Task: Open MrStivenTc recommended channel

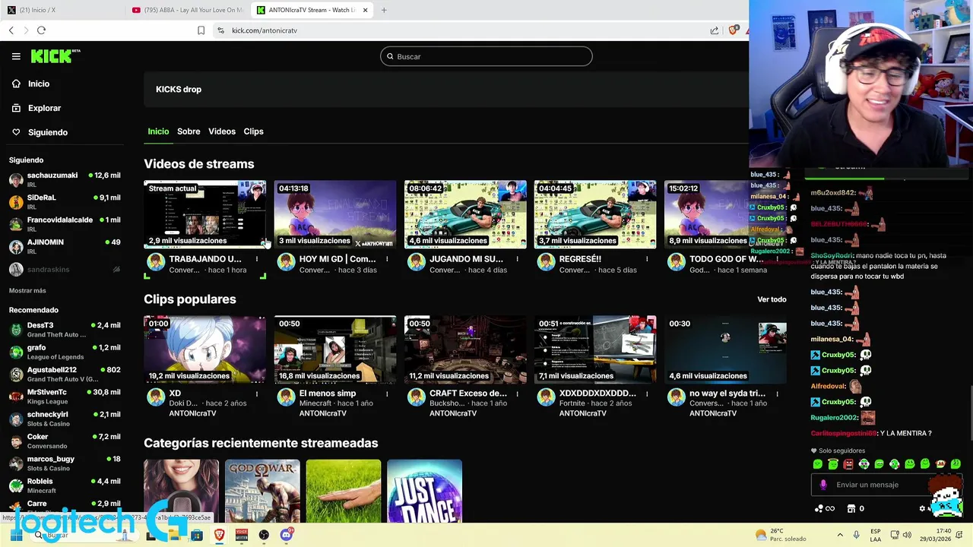Action: 65,397
